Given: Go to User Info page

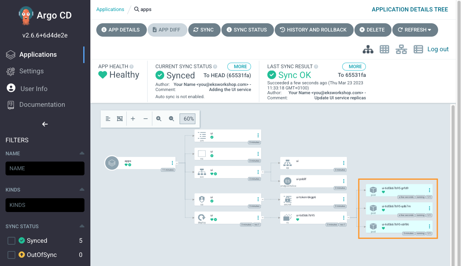Looking at the screenshot, I should pos(34,89).
